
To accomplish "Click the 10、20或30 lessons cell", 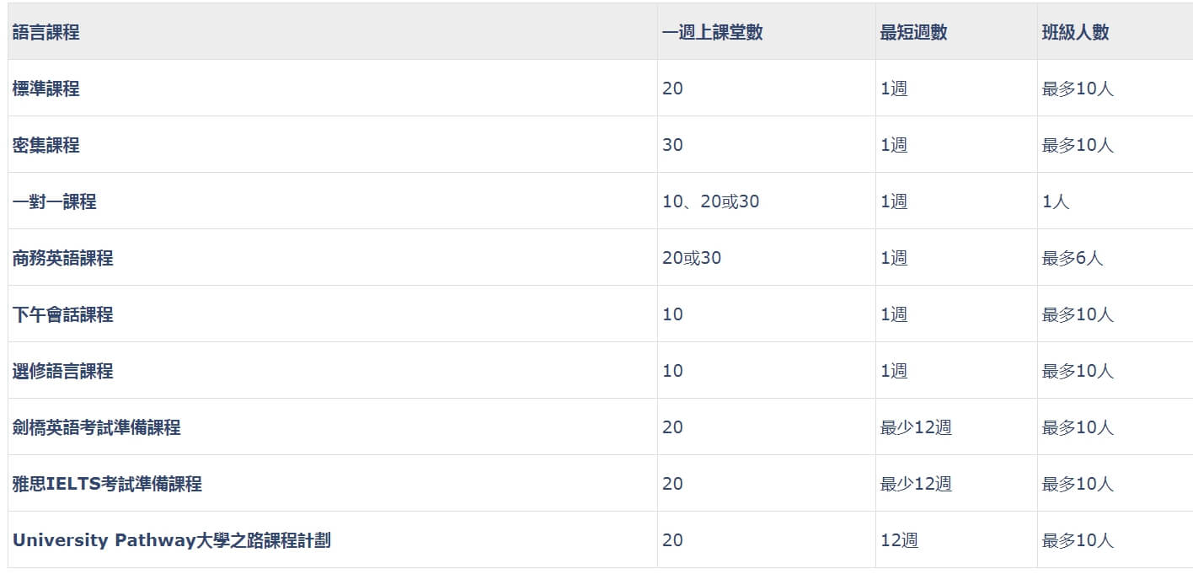I will 711,201.
